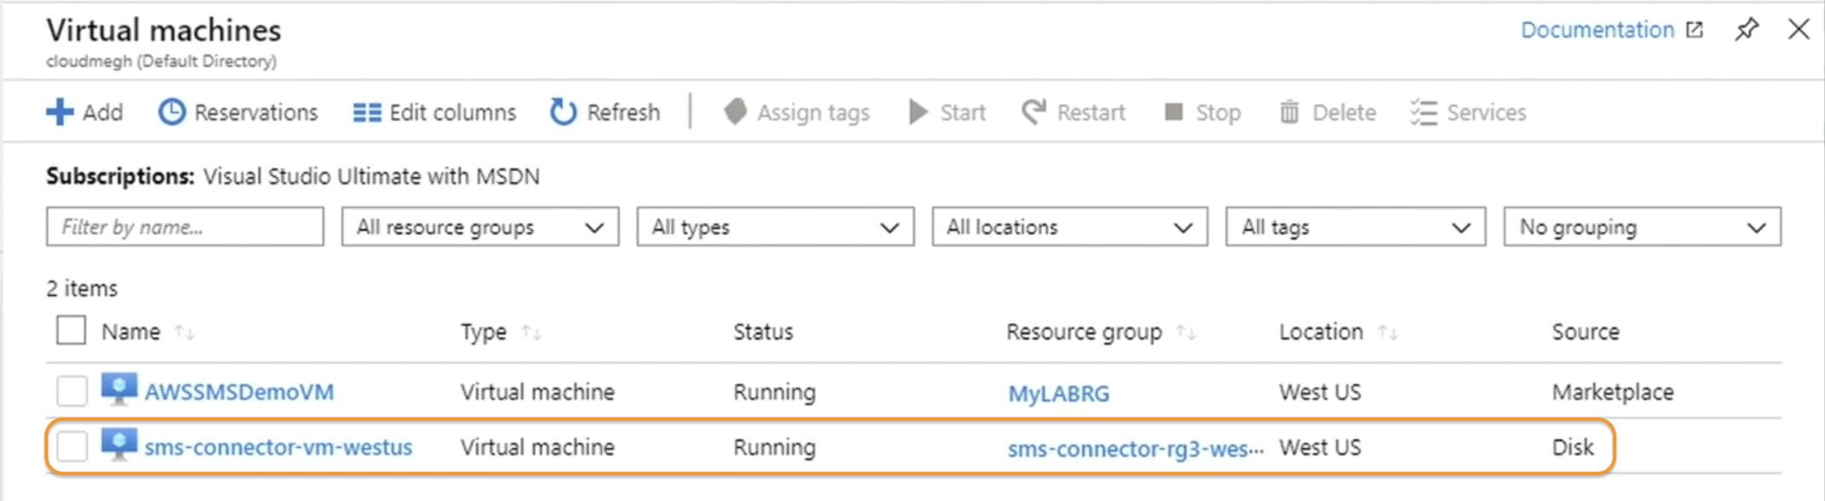The height and width of the screenshot is (501, 1825).
Task: Open the All types dropdown
Action: coord(775,227)
